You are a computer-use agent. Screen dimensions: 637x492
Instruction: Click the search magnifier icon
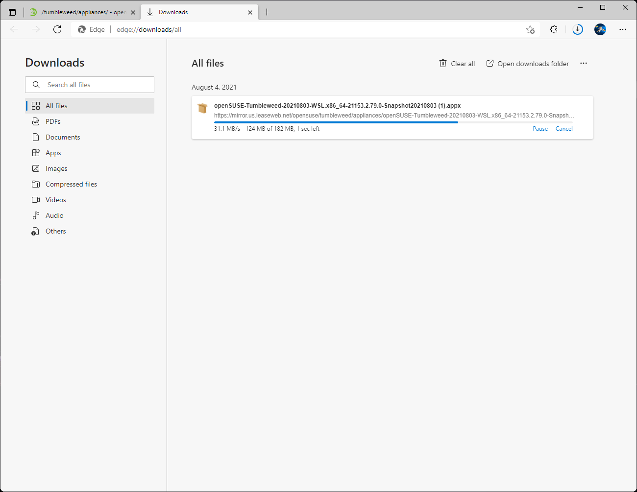pyautogui.click(x=36, y=85)
